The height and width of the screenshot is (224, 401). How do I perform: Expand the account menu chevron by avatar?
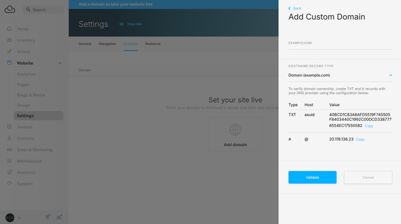coord(19,218)
